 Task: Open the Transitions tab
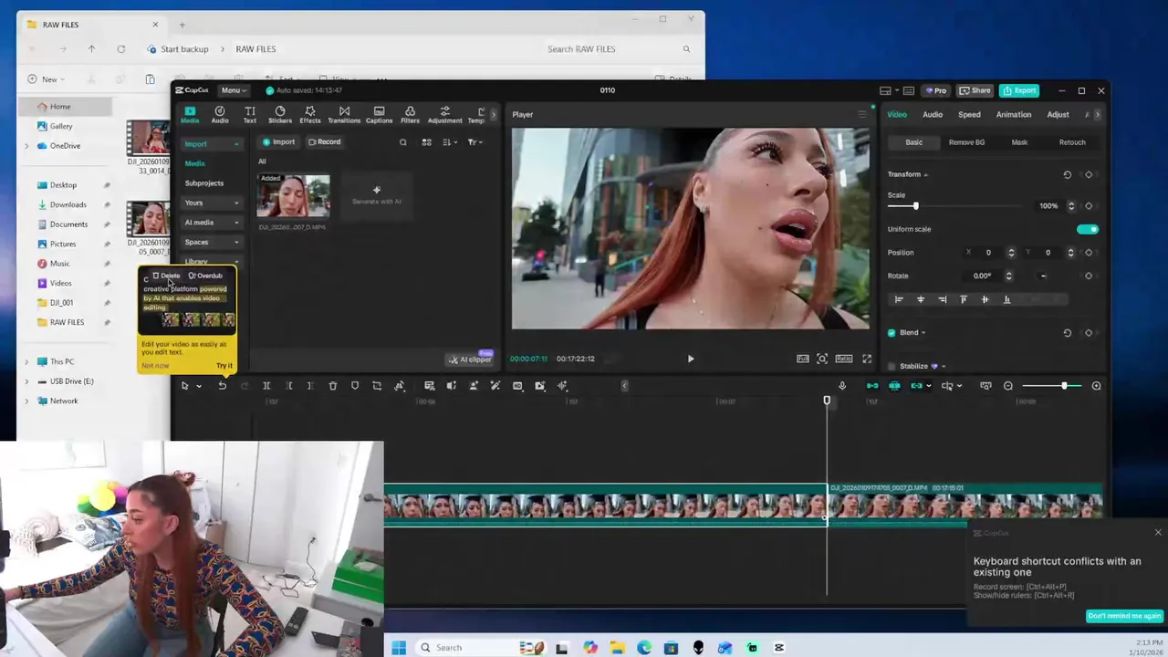(x=344, y=115)
